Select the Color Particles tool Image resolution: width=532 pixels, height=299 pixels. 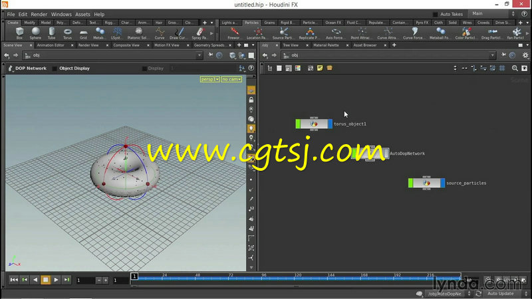coord(466,33)
